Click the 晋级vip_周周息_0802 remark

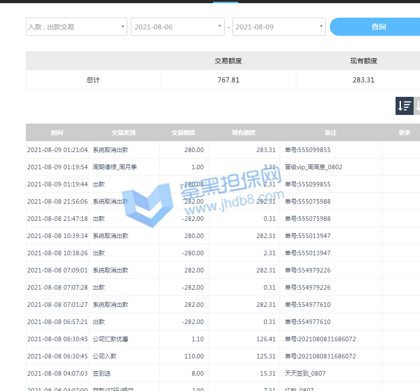[x=314, y=167]
